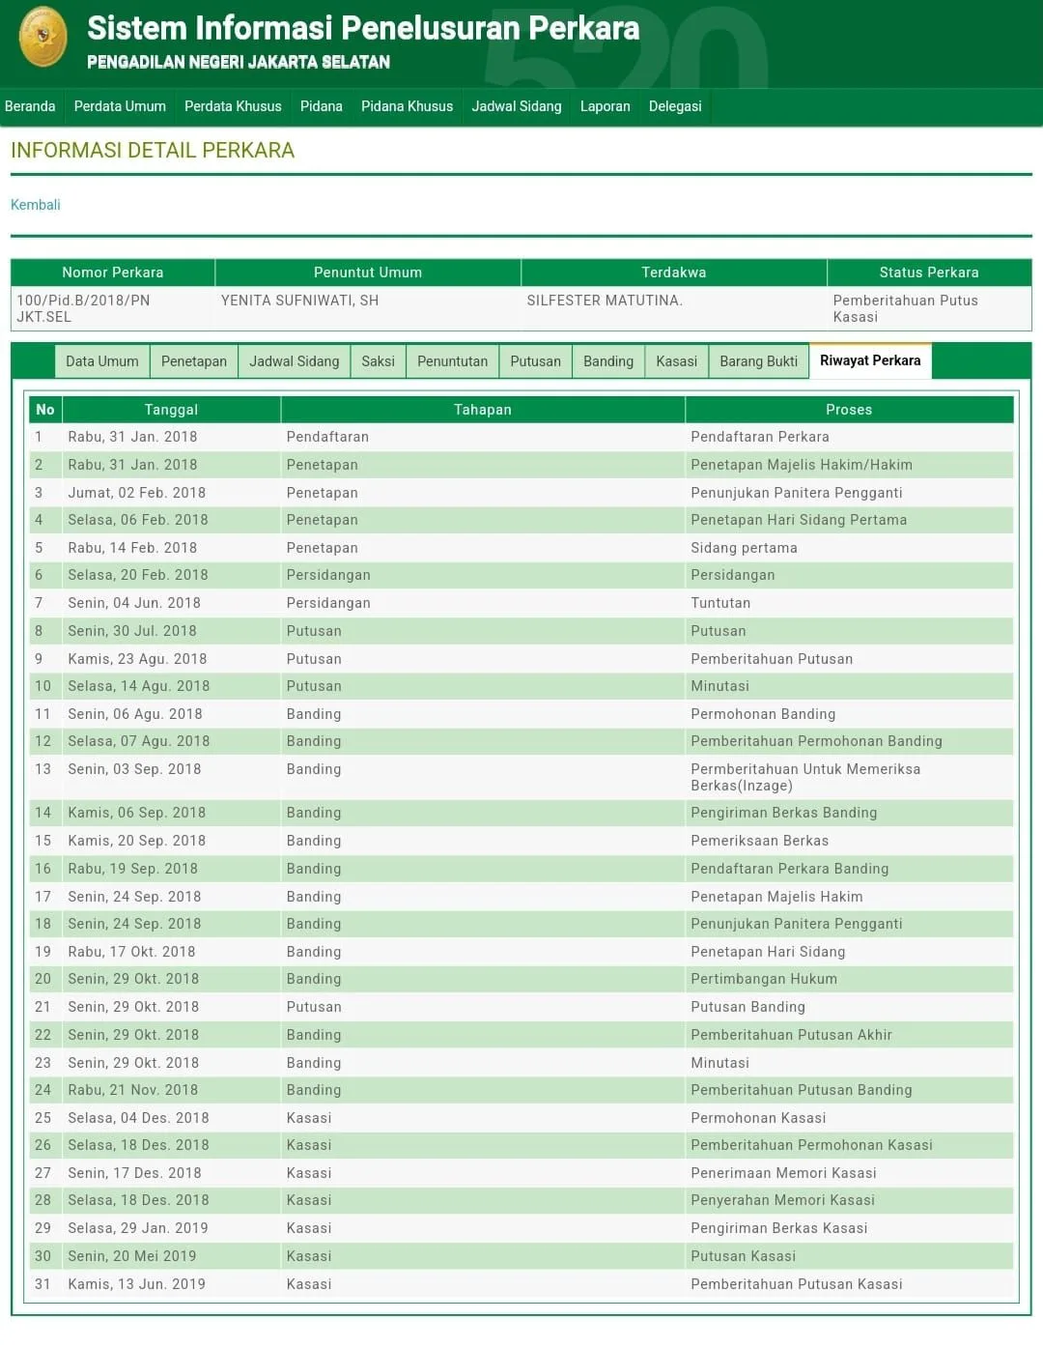Open the Perdata Umum menu
Viewport: 1043px width, 1348px height.
[120, 106]
